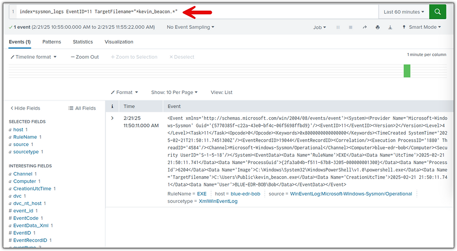Click Deselect on the timeline

182,57
